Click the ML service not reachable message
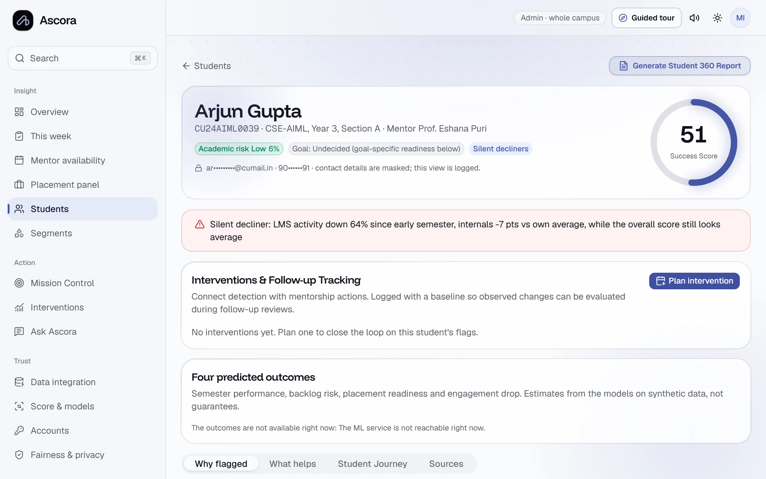Viewport: 766px width, 479px height. click(x=338, y=428)
